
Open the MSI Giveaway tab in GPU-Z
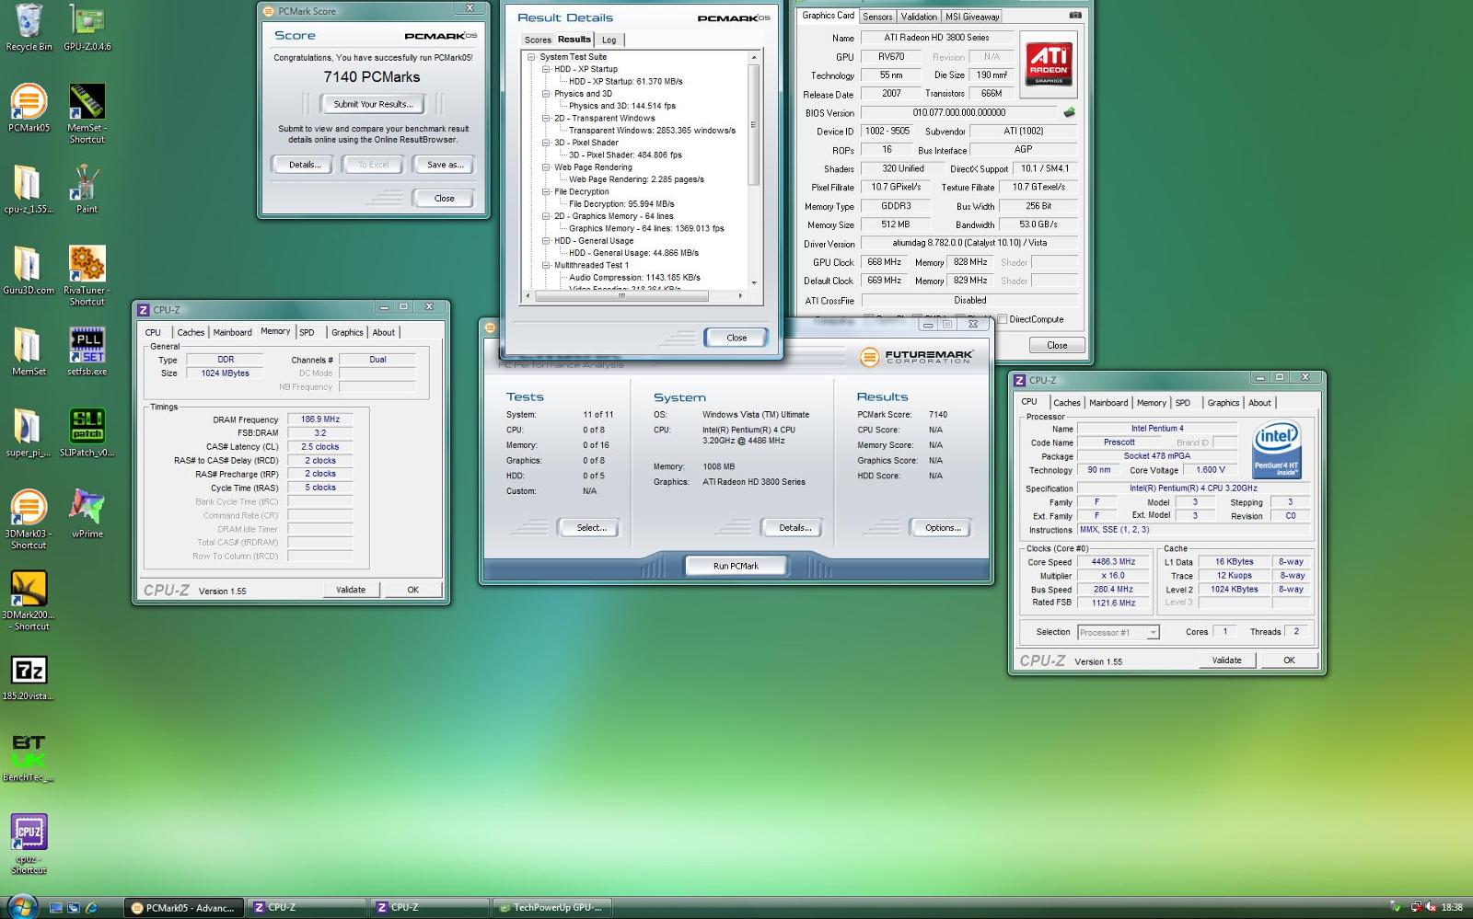(x=972, y=17)
